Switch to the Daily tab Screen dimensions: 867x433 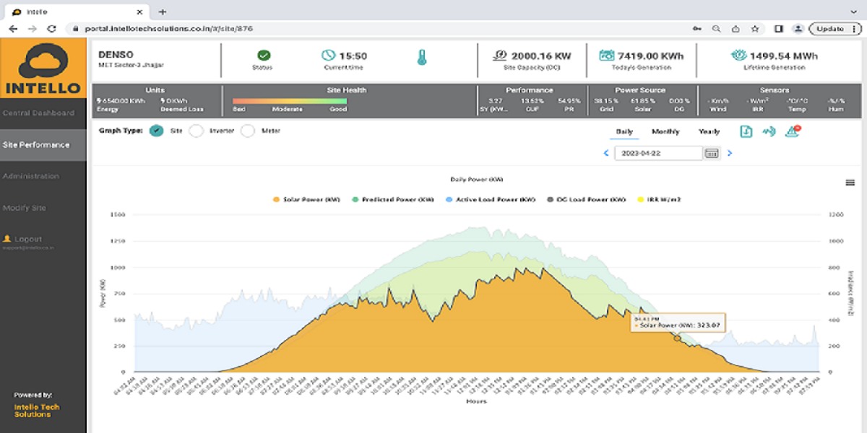point(624,132)
